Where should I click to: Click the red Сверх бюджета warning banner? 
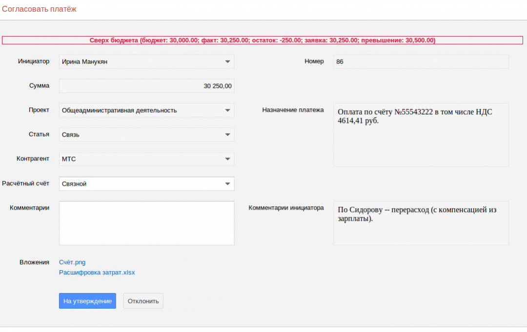pyautogui.click(x=263, y=40)
